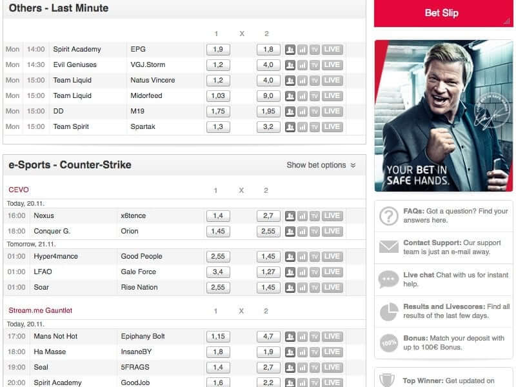Click the 100% Bonus badge icon
The image size is (516, 387).
389,343
